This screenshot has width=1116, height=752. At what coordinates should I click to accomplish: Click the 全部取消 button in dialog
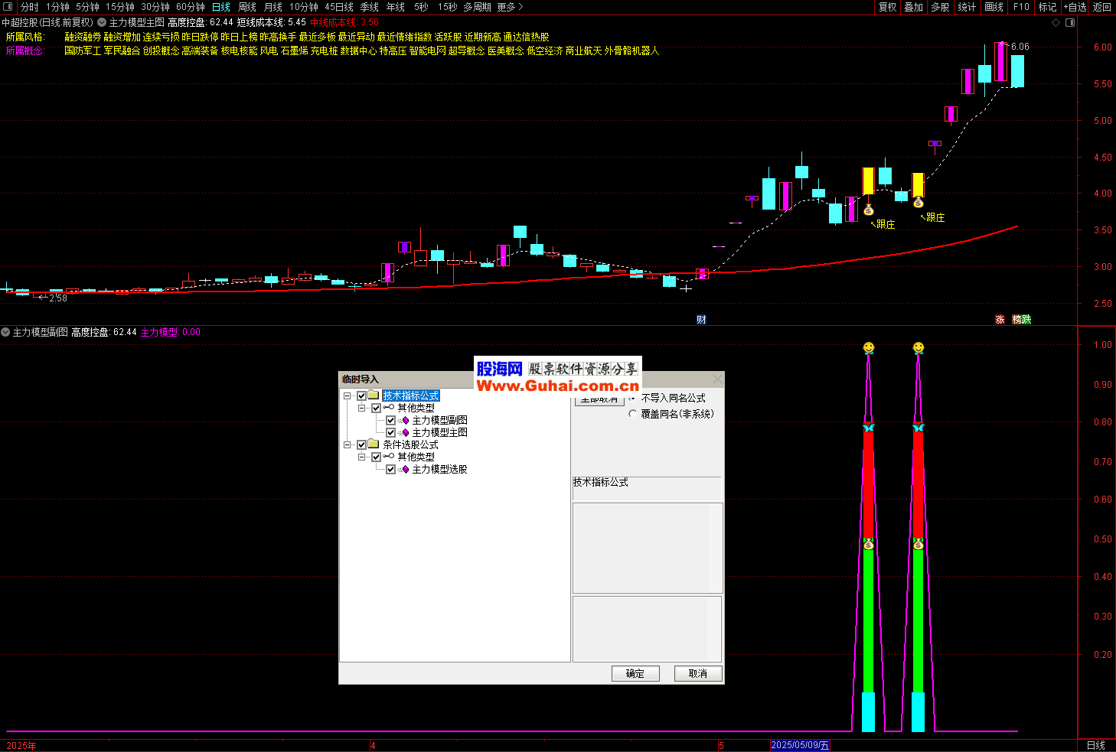coord(599,400)
